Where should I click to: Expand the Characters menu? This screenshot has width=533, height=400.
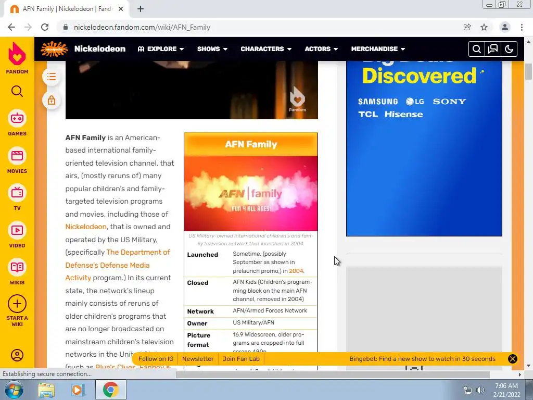tap(266, 49)
